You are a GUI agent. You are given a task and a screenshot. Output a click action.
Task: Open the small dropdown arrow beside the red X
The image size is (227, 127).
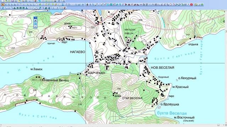(x=188, y=5)
